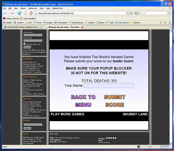Open the Information developer toolbar menu
Viewport: 174px width, 151px height.
[61, 23]
